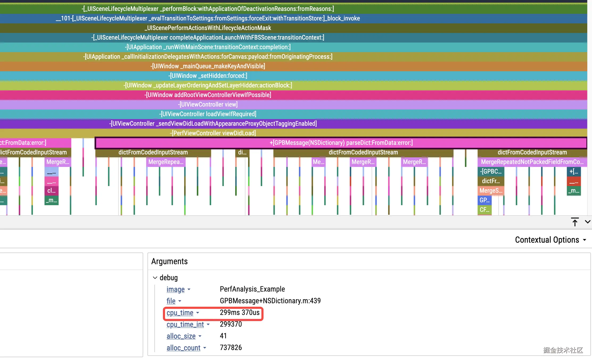
Task: Select the MergeRepea... purple slice
Action: [x=166, y=162]
